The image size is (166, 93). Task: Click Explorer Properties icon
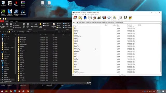pos(54,25)
